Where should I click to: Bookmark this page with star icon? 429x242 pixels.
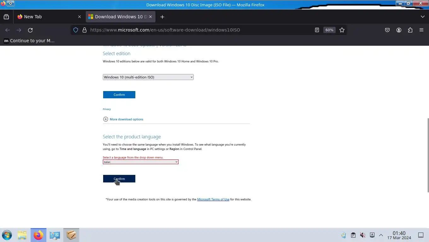(342, 30)
